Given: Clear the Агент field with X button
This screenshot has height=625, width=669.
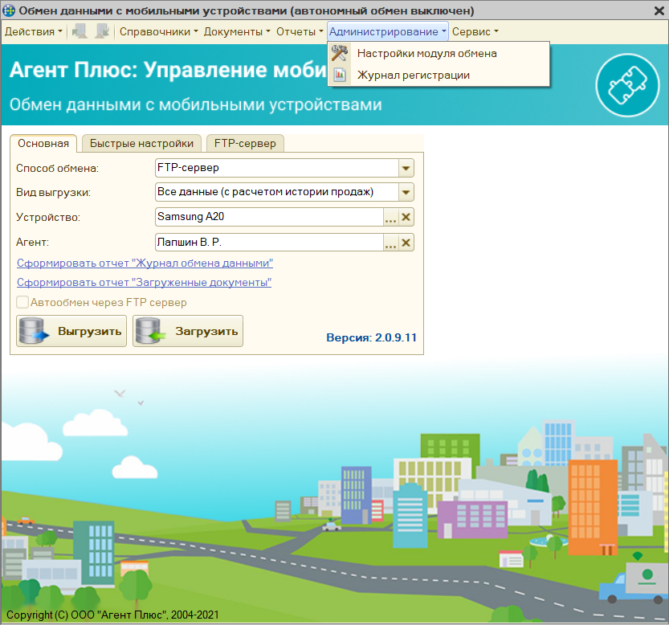Looking at the screenshot, I should pyautogui.click(x=406, y=243).
